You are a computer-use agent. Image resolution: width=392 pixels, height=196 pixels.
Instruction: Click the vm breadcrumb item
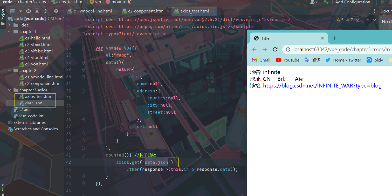tap(95, 2)
